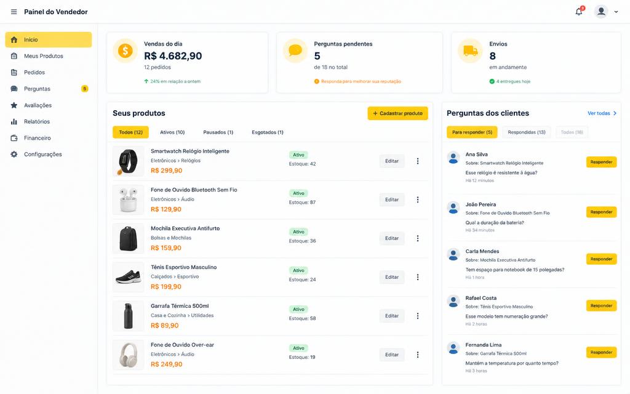Click Cadastrar produto button

[398, 113]
